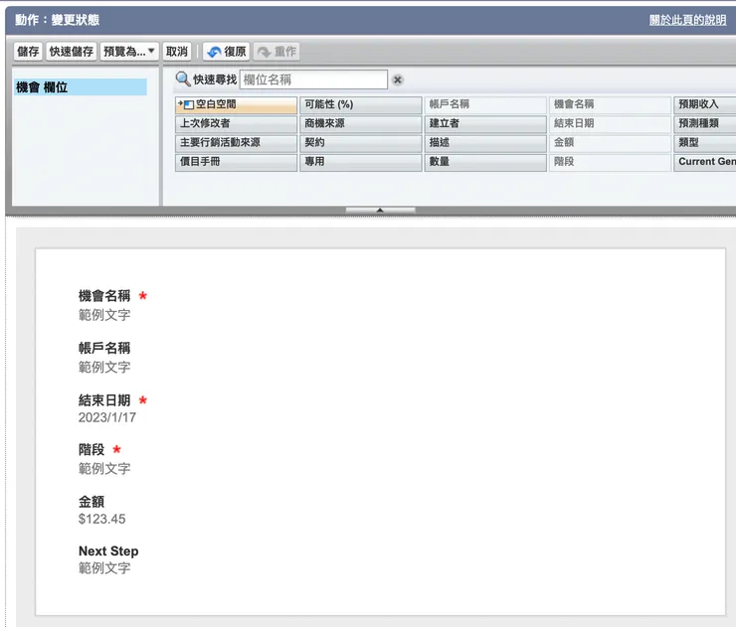Select the 專用 palette field
Viewport: 736px width, 627px height.
(360, 162)
